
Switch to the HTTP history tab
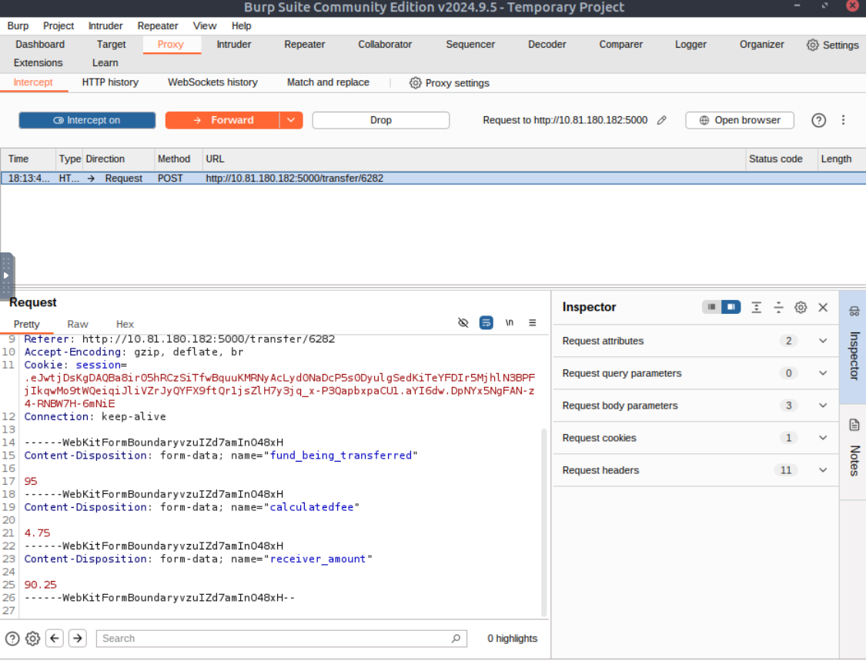pyautogui.click(x=110, y=82)
